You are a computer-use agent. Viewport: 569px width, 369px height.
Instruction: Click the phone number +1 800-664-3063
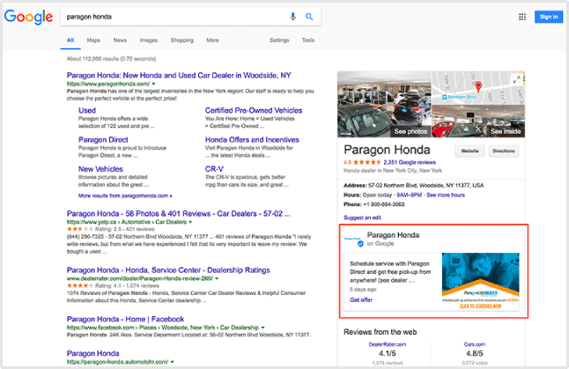click(x=384, y=204)
